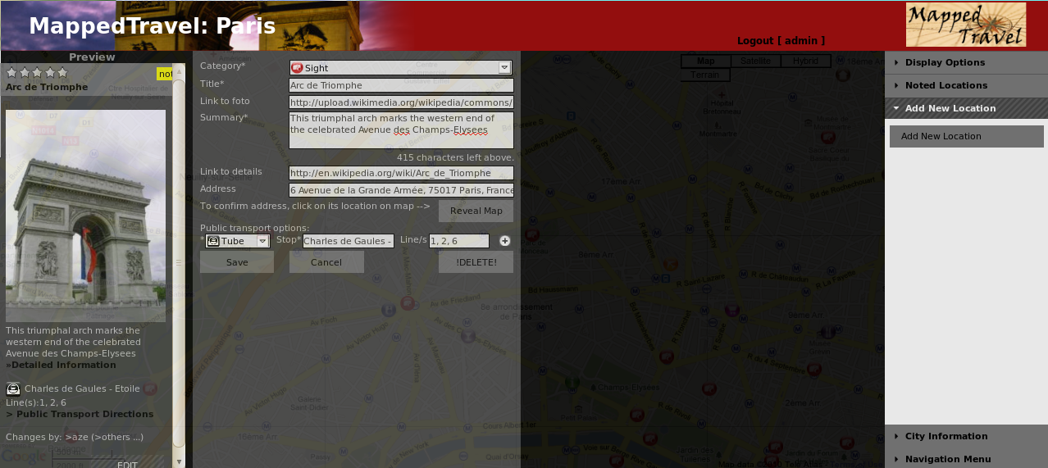Click the plus icon to add transport option

click(x=505, y=241)
